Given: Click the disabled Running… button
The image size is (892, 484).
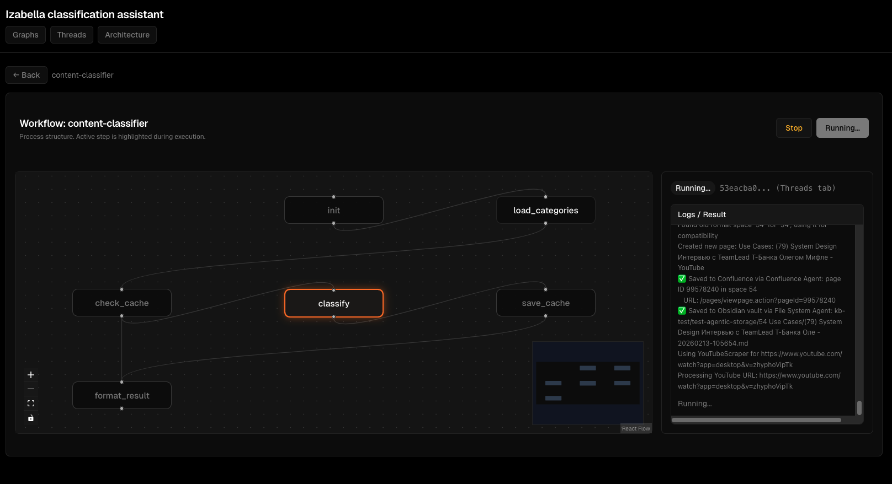Looking at the screenshot, I should [x=842, y=128].
